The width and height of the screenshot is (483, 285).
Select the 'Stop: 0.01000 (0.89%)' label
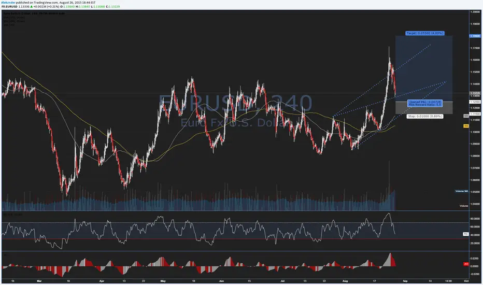[x=425, y=116]
